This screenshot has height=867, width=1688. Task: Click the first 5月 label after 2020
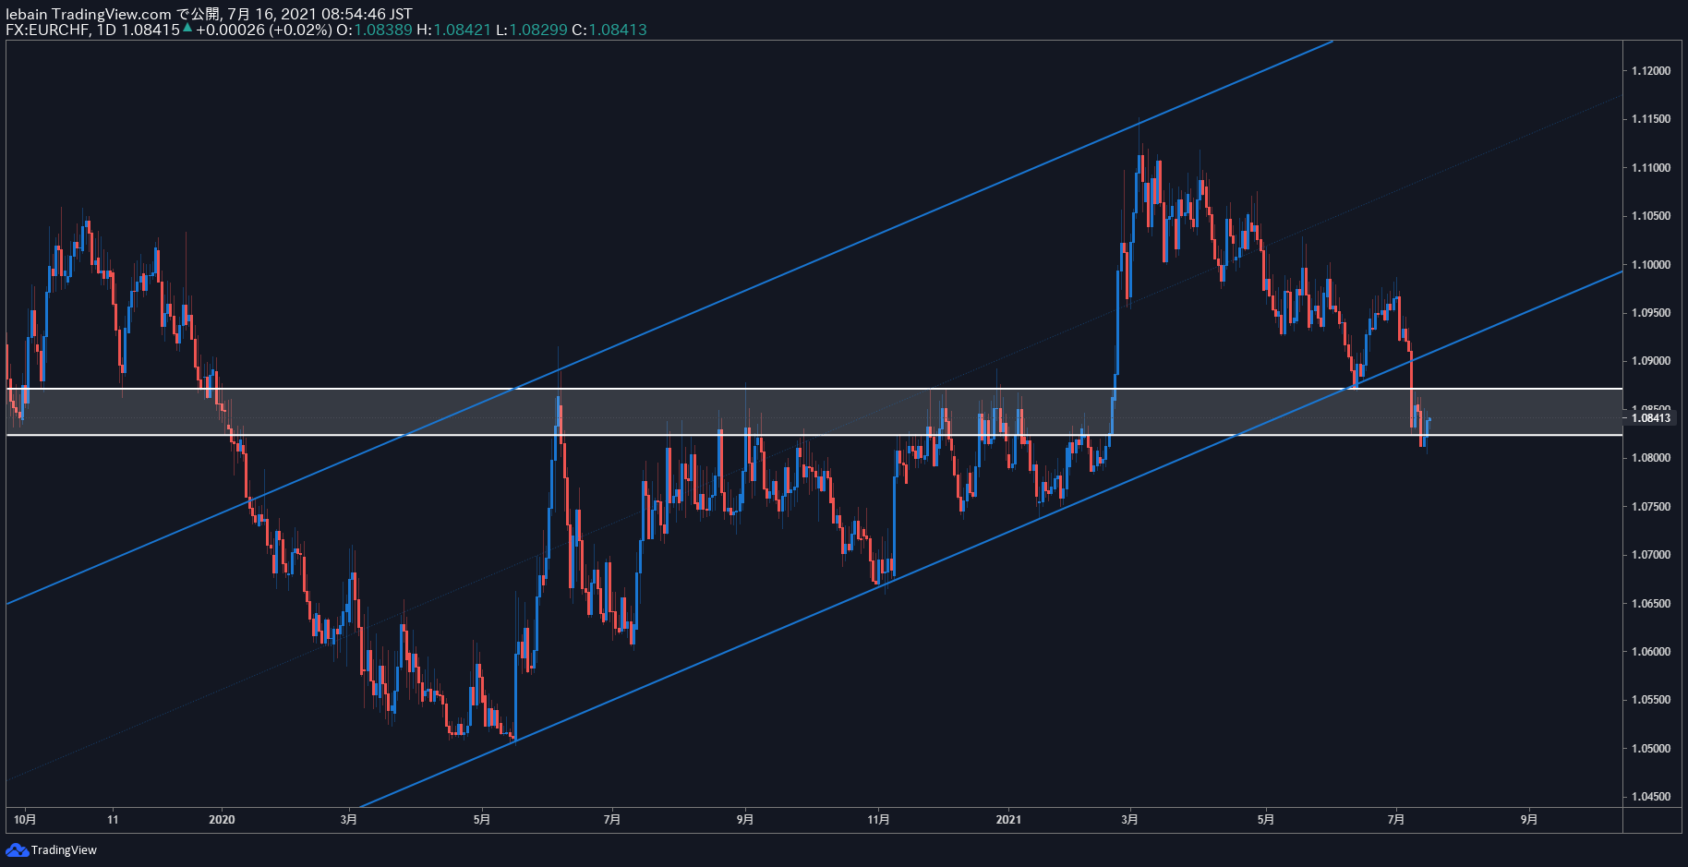(x=481, y=819)
